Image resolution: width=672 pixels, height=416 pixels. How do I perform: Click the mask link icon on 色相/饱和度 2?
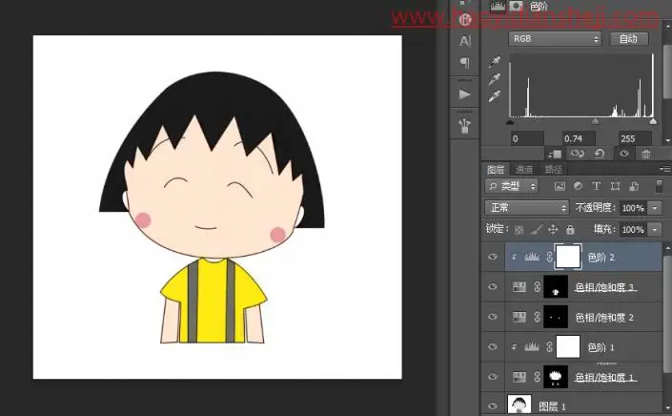coord(537,317)
